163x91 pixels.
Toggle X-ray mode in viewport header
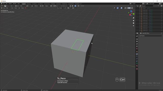pyautogui.click(x=125, y=8)
